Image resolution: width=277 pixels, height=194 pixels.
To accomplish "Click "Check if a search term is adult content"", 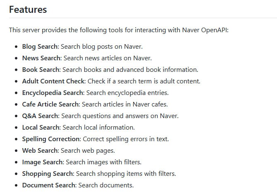I will coord(143,81).
